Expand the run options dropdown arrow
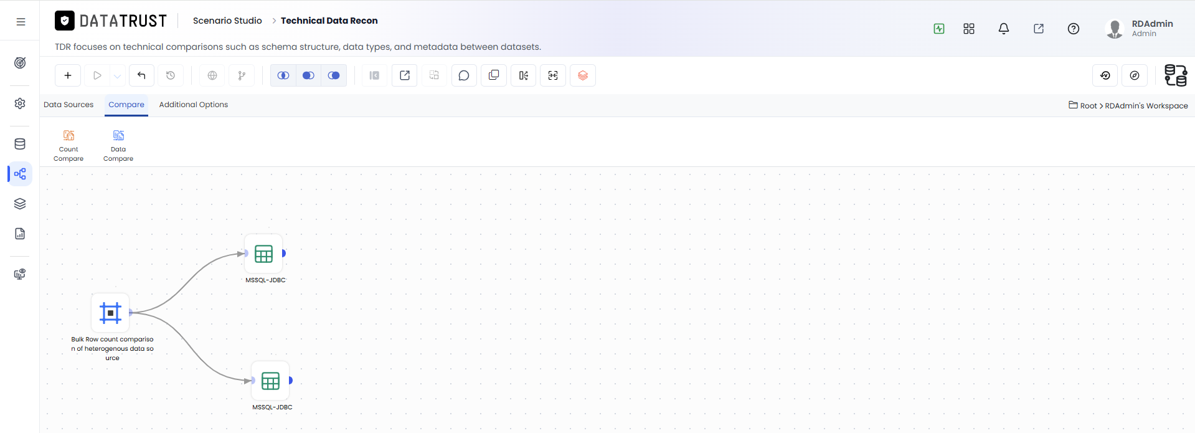This screenshot has width=1195, height=433. pyautogui.click(x=117, y=76)
